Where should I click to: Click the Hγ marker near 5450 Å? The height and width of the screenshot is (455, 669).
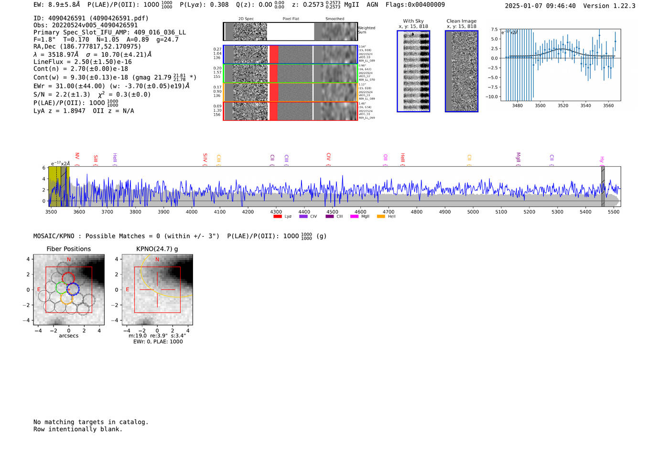(602, 161)
